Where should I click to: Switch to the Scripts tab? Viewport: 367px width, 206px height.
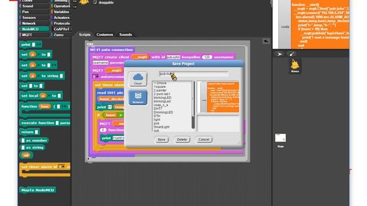(84, 34)
